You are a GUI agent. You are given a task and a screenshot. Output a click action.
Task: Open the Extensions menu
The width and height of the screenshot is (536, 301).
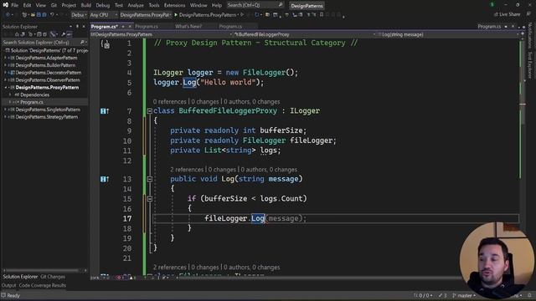point(174,5)
